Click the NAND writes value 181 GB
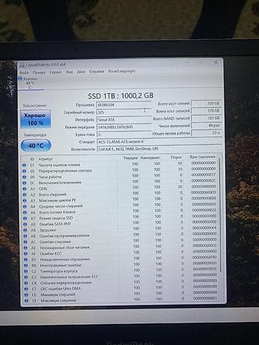The height and width of the screenshot is (345, 259). click(206, 118)
